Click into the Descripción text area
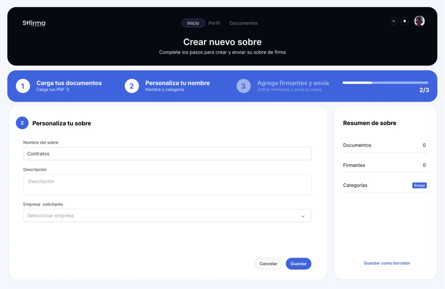The height and width of the screenshot is (289, 445). point(167,185)
